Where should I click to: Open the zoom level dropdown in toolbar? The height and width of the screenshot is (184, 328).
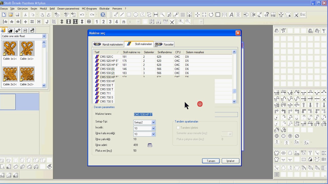click(x=201, y=22)
